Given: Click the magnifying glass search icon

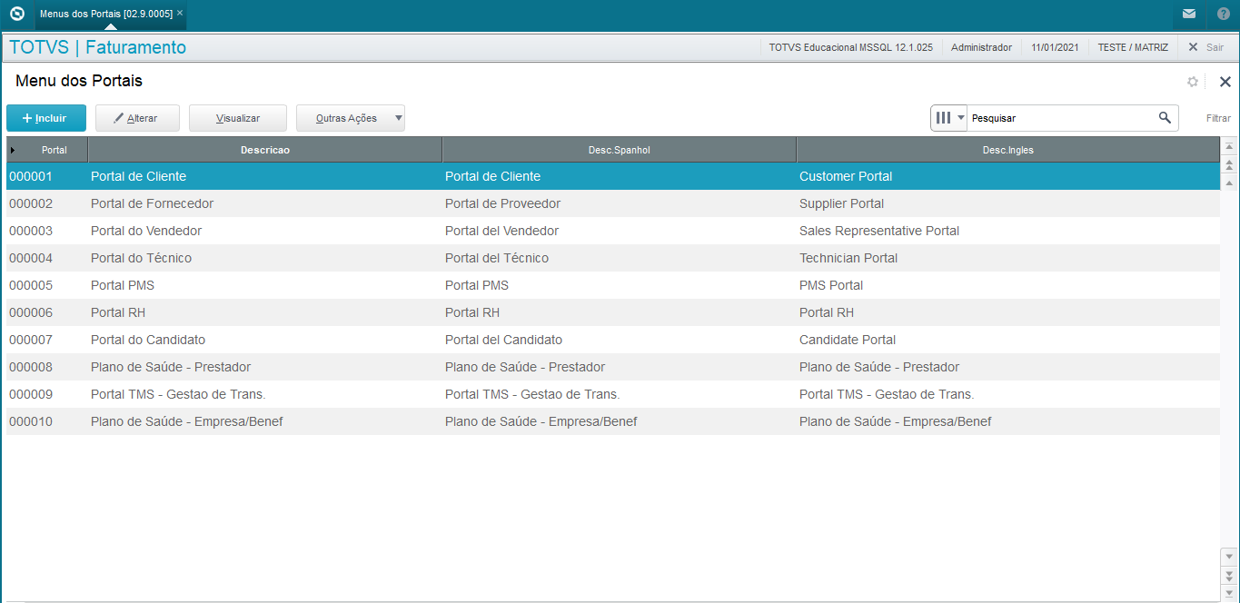Looking at the screenshot, I should [x=1165, y=118].
